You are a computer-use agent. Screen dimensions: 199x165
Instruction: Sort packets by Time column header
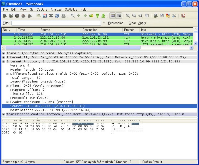28,30
